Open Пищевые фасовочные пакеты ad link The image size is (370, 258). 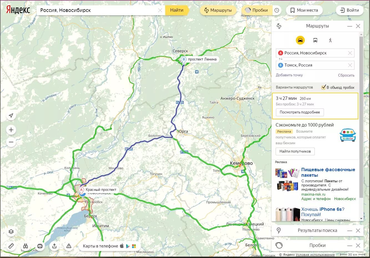328,172
